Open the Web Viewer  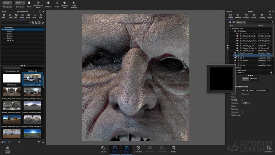[x=150, y=149]
